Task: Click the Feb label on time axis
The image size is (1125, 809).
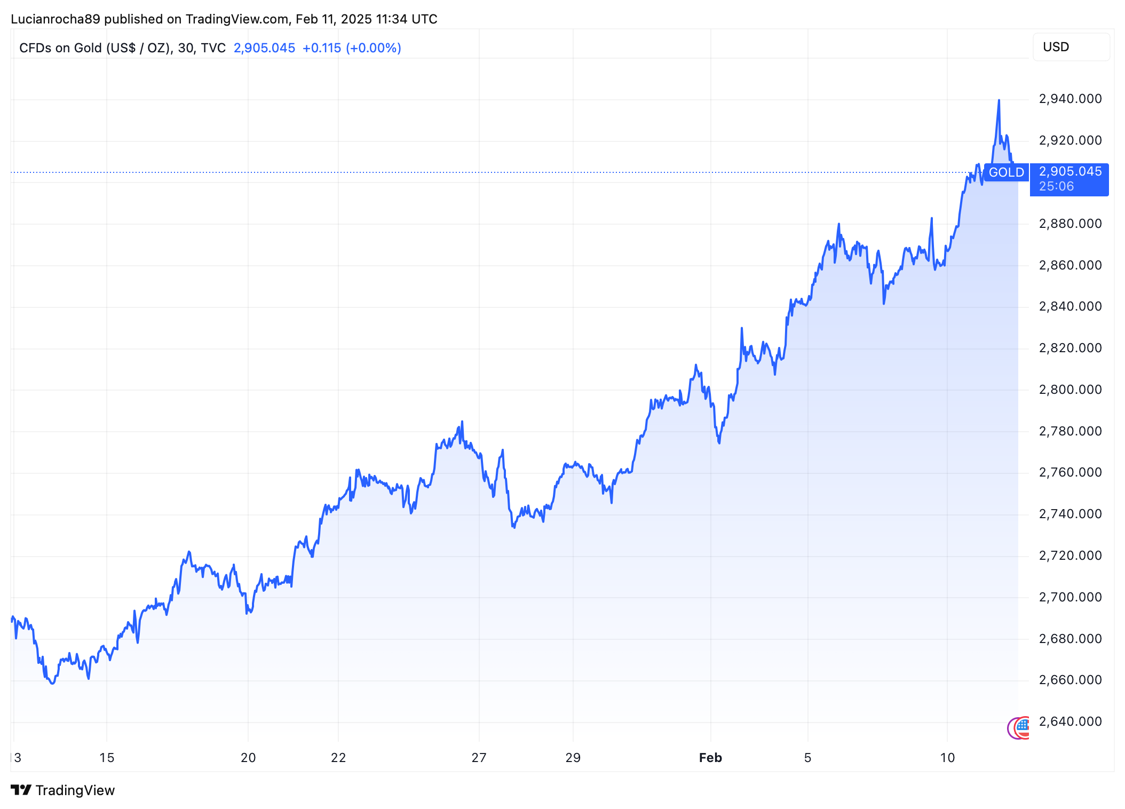Action: coord(710,758)
